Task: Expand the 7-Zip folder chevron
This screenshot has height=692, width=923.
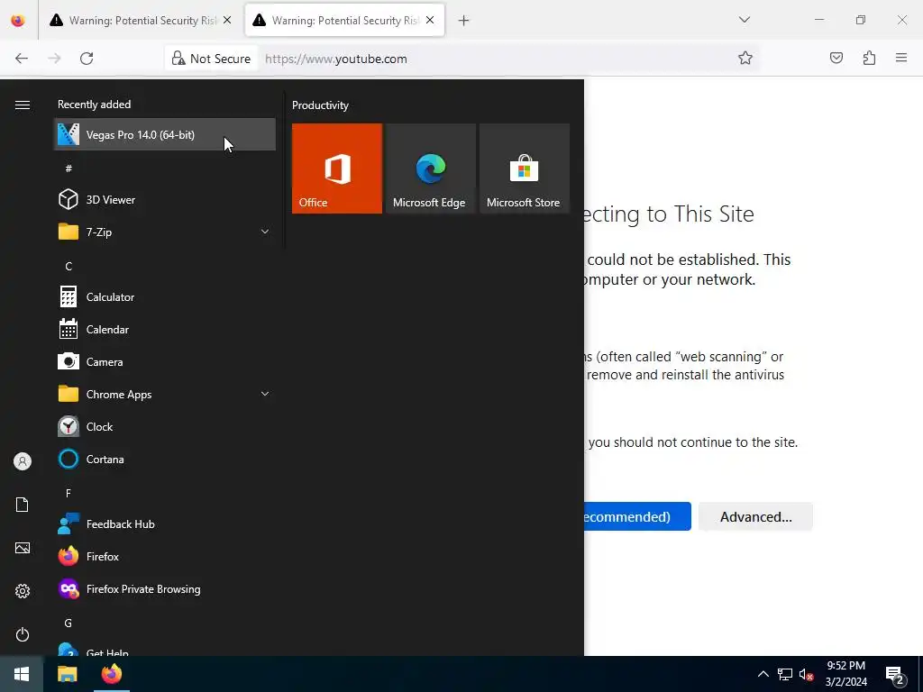Action: coord(265,232)
